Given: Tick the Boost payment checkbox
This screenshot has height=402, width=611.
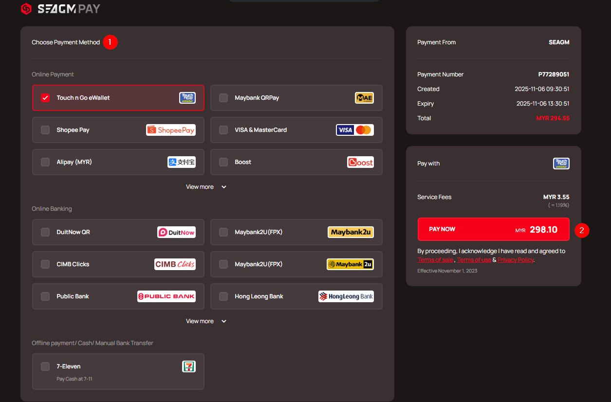Looking at the screenshot, I should pos(223,162).
